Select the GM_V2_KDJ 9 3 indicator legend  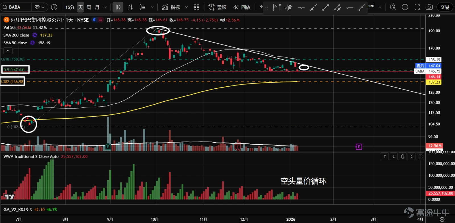click(18, 210)
